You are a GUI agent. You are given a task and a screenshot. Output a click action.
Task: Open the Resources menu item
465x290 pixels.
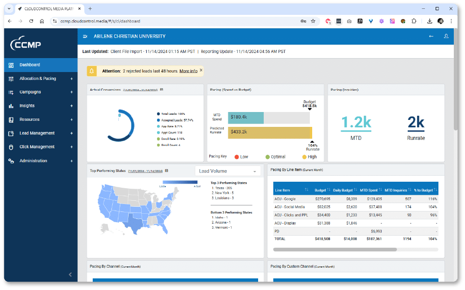click(x=41, y=119)
